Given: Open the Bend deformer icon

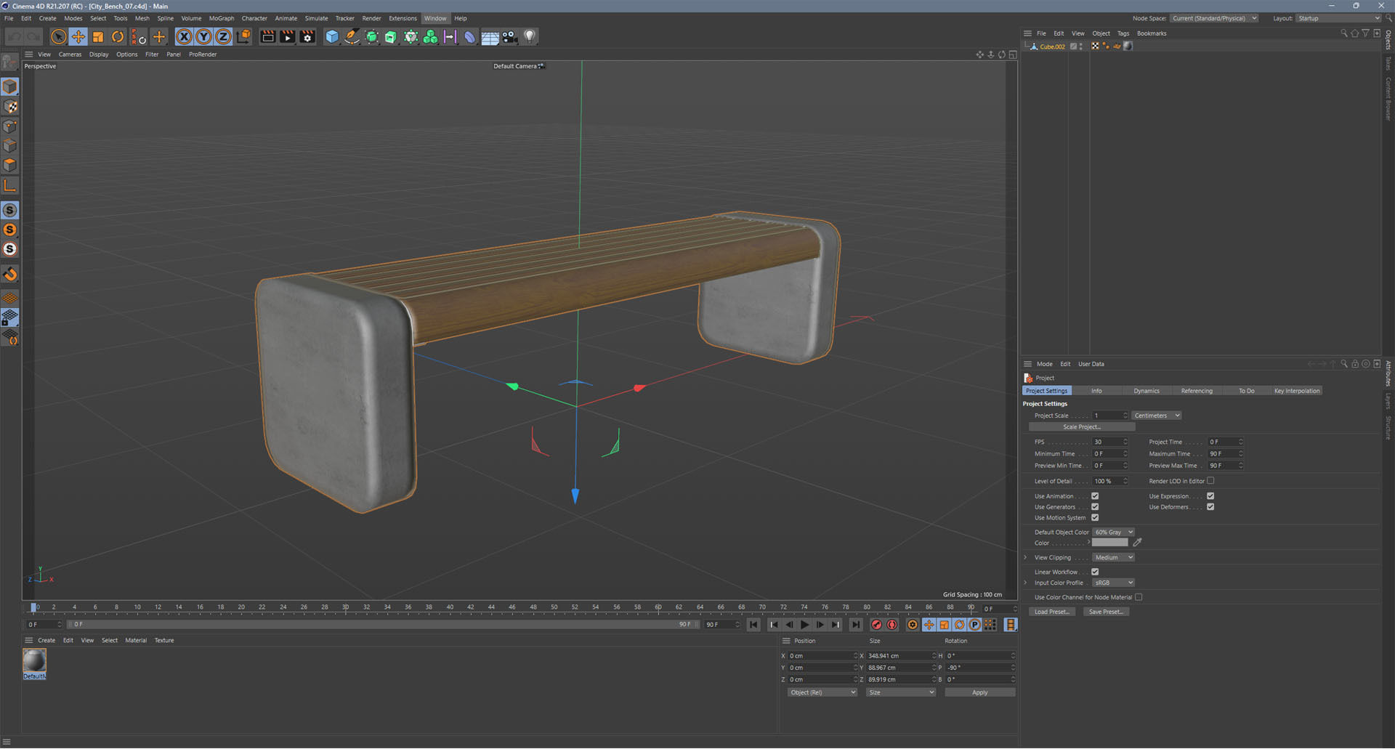Looking at the screenshot, I should point(469,36).
